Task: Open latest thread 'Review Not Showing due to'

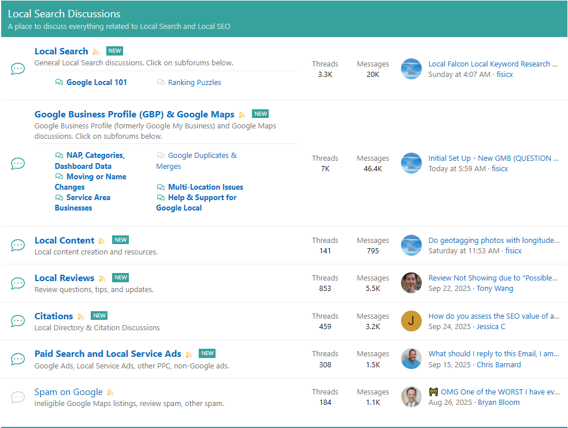Action: tap(493, 278)
